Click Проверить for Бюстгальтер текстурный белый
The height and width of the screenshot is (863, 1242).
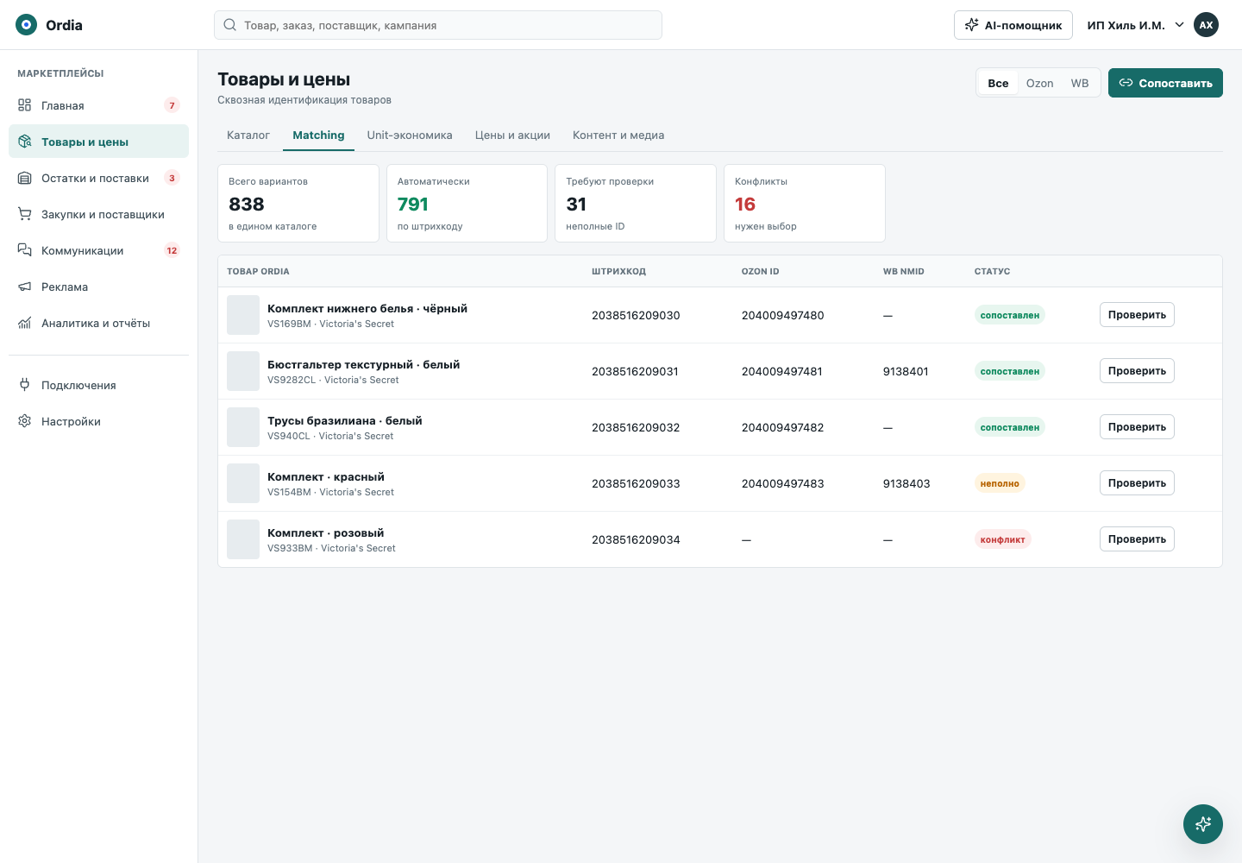pyautogui.click(x=1137, y=371)
